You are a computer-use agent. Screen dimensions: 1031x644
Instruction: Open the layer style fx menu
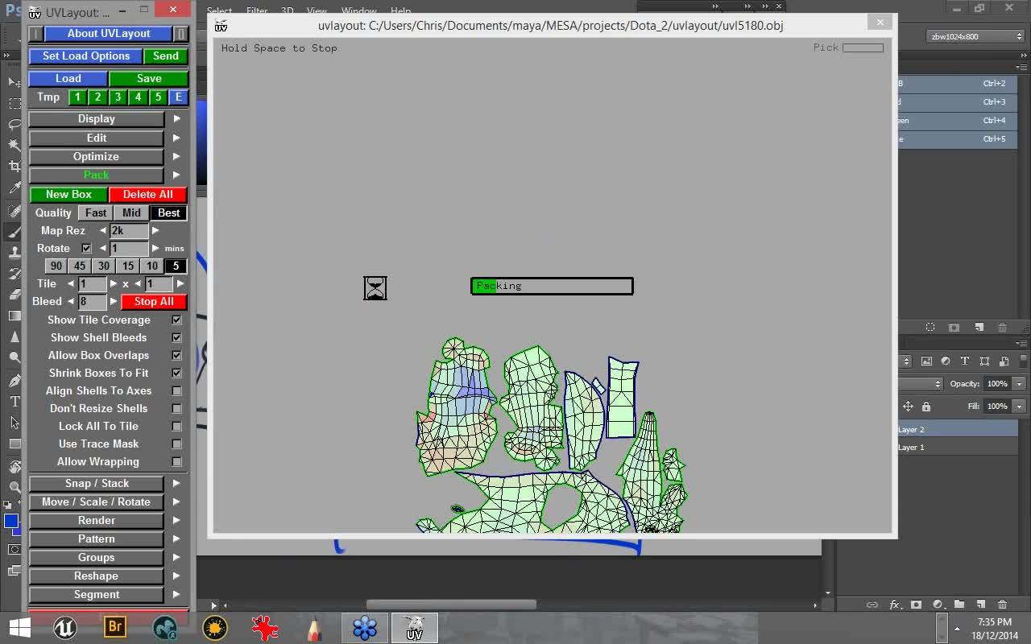[894, 605]
